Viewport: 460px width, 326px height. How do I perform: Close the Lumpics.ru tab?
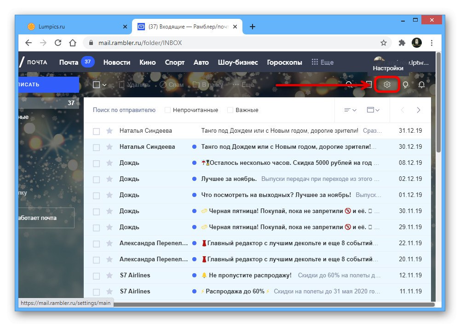tap(125, 27)
